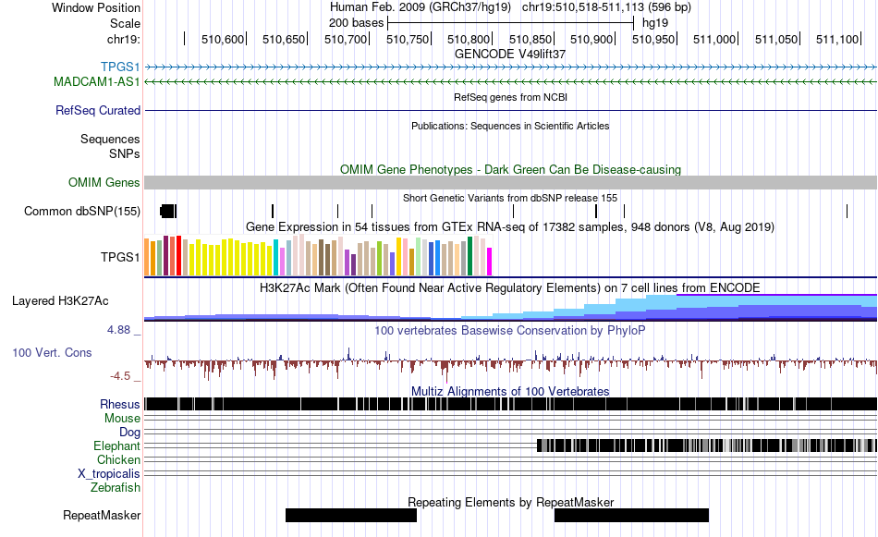878x537 pixels.
Task: Open 'Repeating Elements by RepeatMasker' title
Action: (x=511, y=502)
